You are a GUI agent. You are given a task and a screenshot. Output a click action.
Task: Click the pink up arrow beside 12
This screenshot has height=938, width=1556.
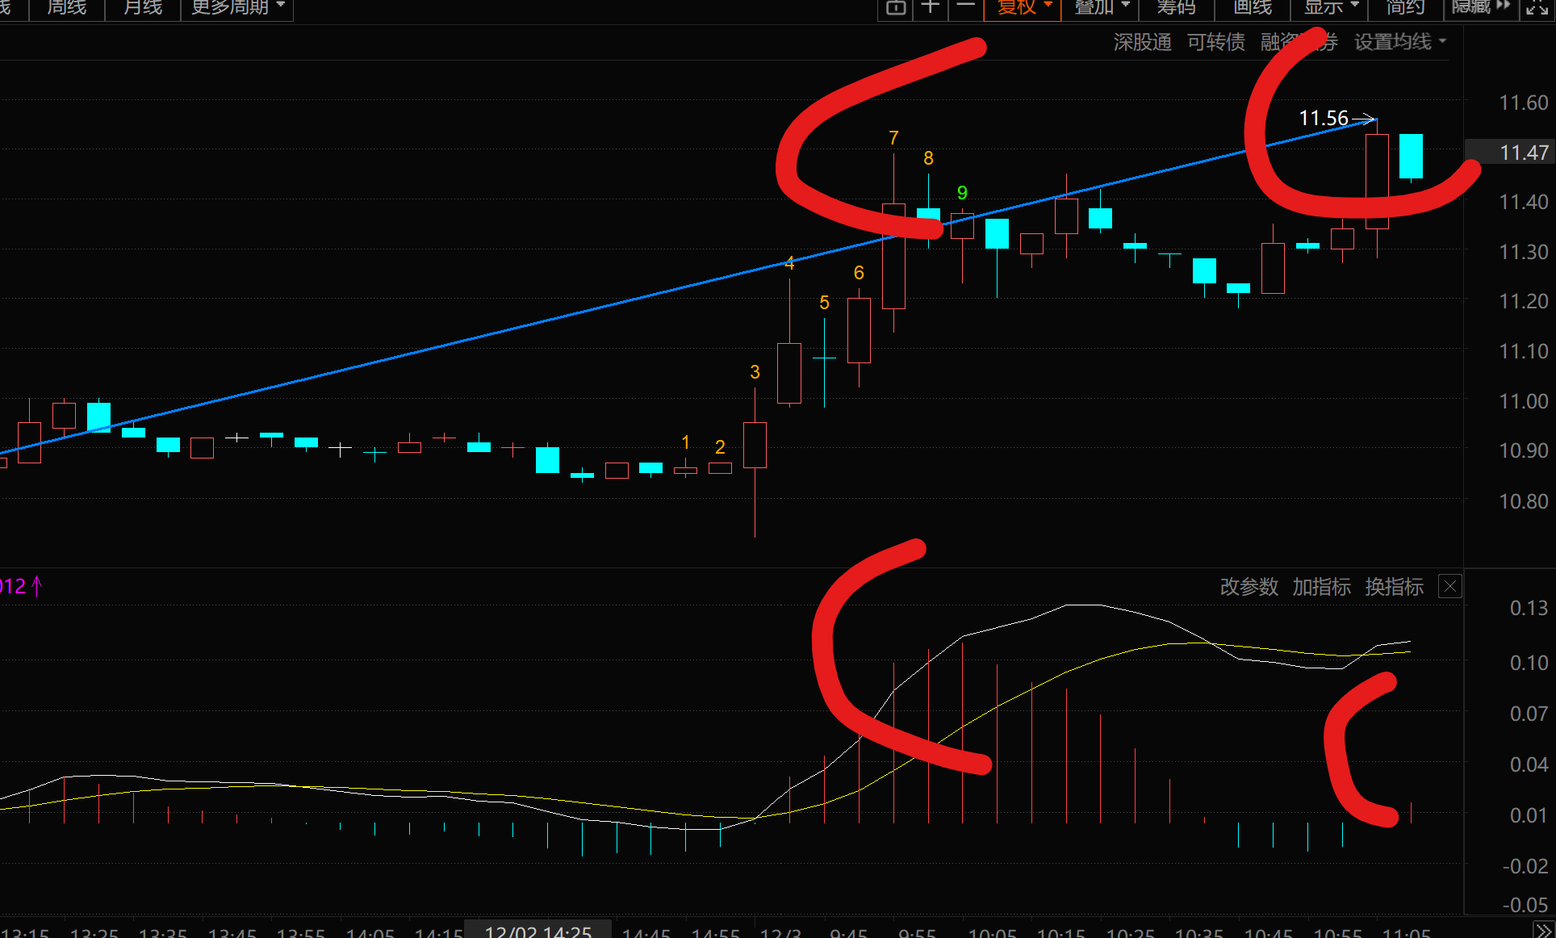[37, 585]
